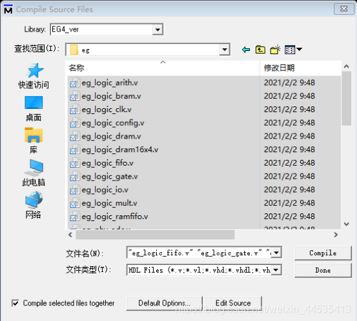Click the file icon of eg_logic_fifo.v
The height and width of the screenshot is (321, 357).
(x=75, y=163)
